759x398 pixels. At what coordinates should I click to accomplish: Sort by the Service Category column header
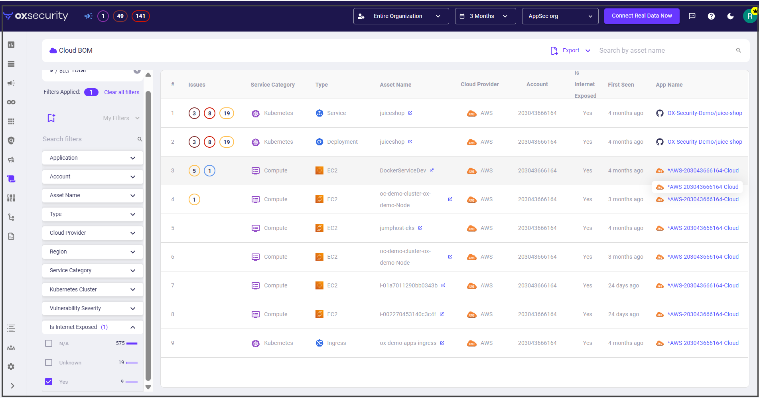(x=272, y=85)
